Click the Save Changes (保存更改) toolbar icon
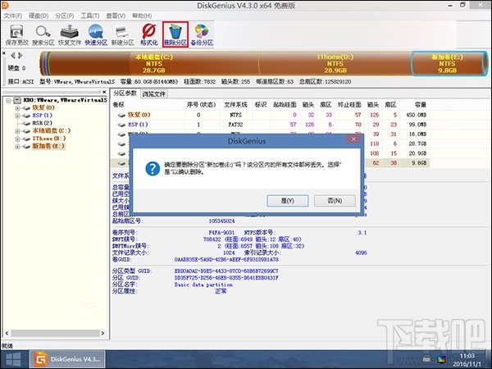 click(16, 34)
